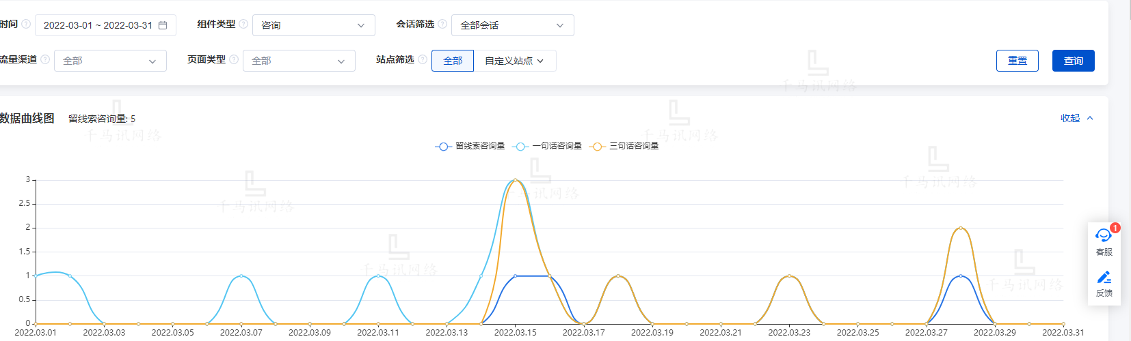The width and height of the screenshot is (1131, 341).
Task: Toggle 留线索咨询量 series in chart legend
Action: 470,146
